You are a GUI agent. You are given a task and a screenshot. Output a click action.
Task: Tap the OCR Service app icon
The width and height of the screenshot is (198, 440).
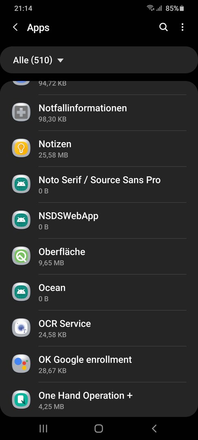[21, 328]
